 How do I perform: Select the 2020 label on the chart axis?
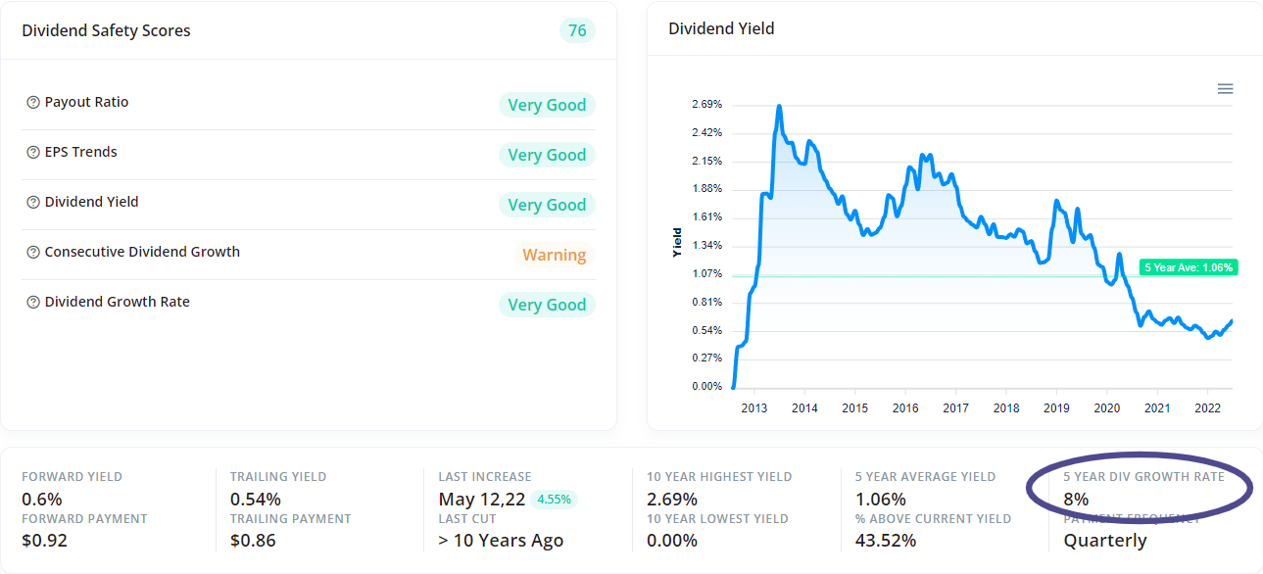coord(1107,407)
